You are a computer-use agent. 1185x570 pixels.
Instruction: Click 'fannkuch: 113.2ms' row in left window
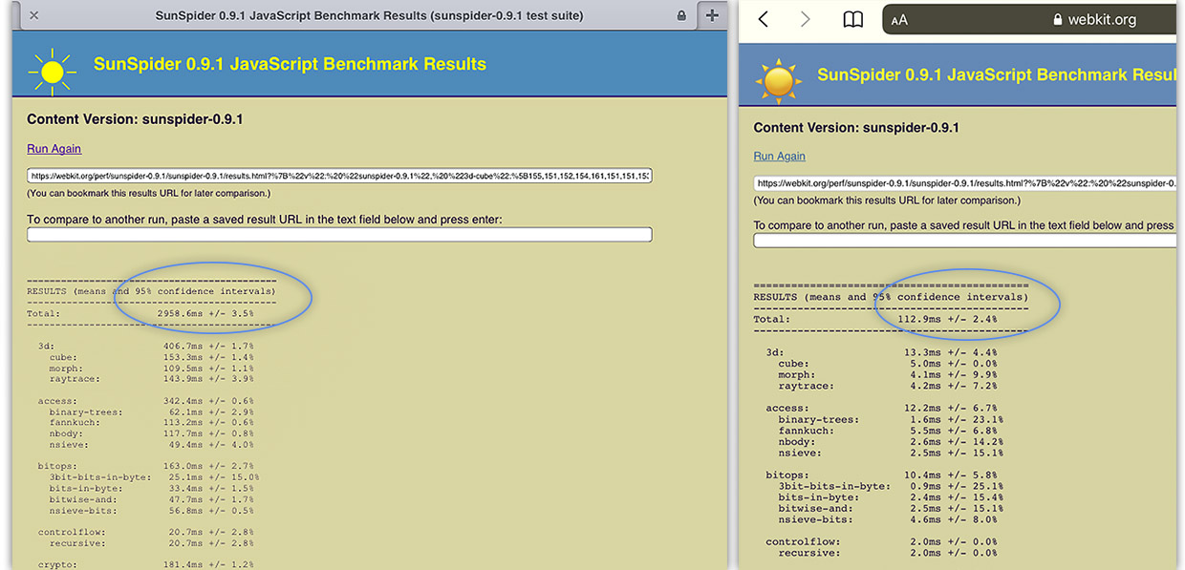tap(151, 424)
